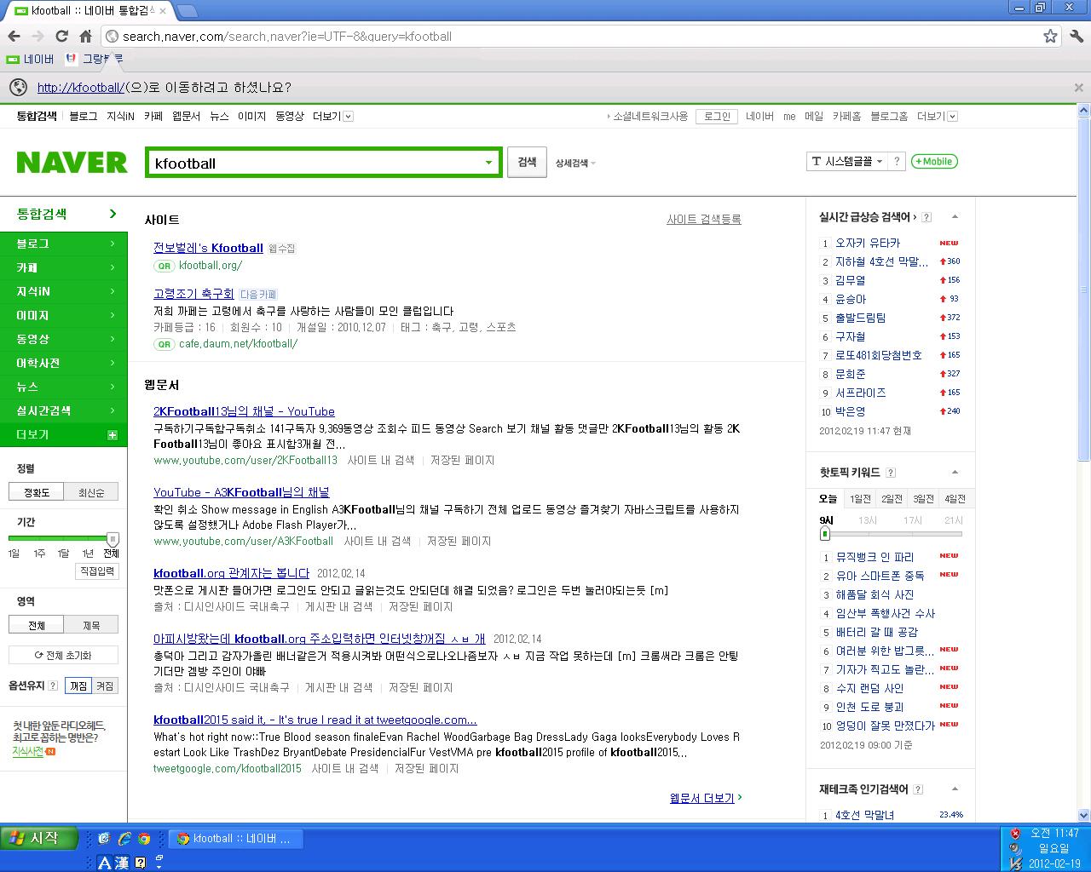
Task: Go back to the previous page
Action: click(x=14, y=36)
